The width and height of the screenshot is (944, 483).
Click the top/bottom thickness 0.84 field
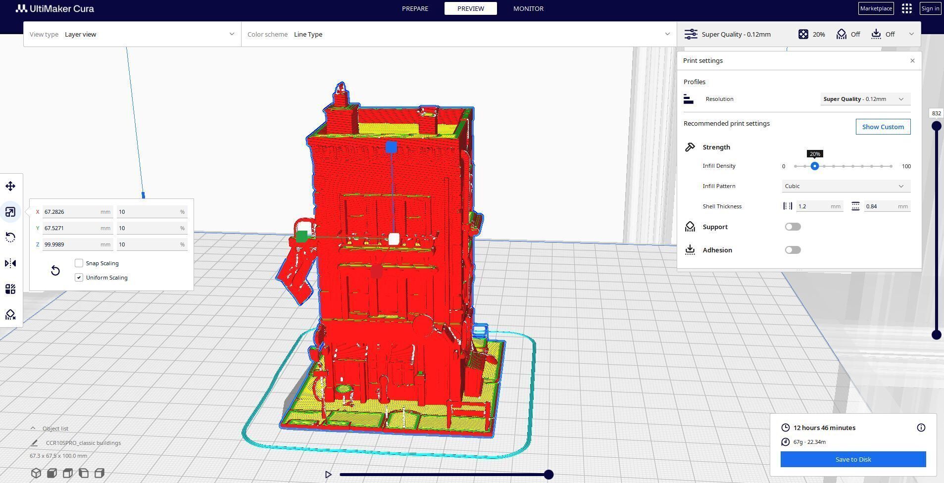point(887,206)
